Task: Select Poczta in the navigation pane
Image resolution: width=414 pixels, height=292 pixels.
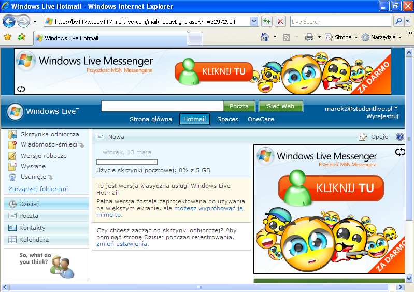Action: (47, 216)
